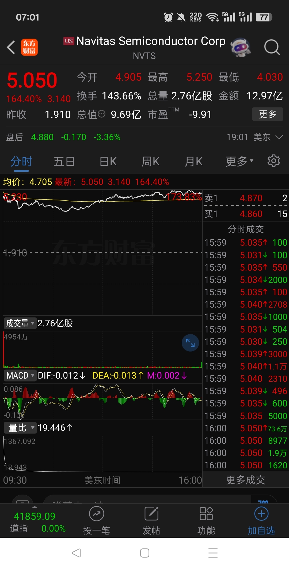Open the MACD indicator dropdown
The height and width of the screenshot is (568, 289).
(20, 375)
